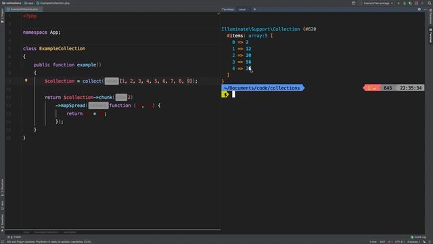Open the collections project breadcrumb
The height and width of the screenshot is (244, 433).
[x=12, y=3]
